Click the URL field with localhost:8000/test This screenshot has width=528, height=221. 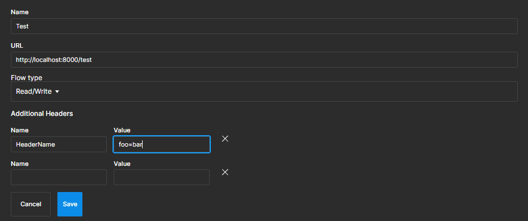[264, 60]
